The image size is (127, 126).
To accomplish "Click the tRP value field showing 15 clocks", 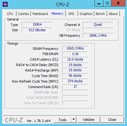I will point(75,70).
